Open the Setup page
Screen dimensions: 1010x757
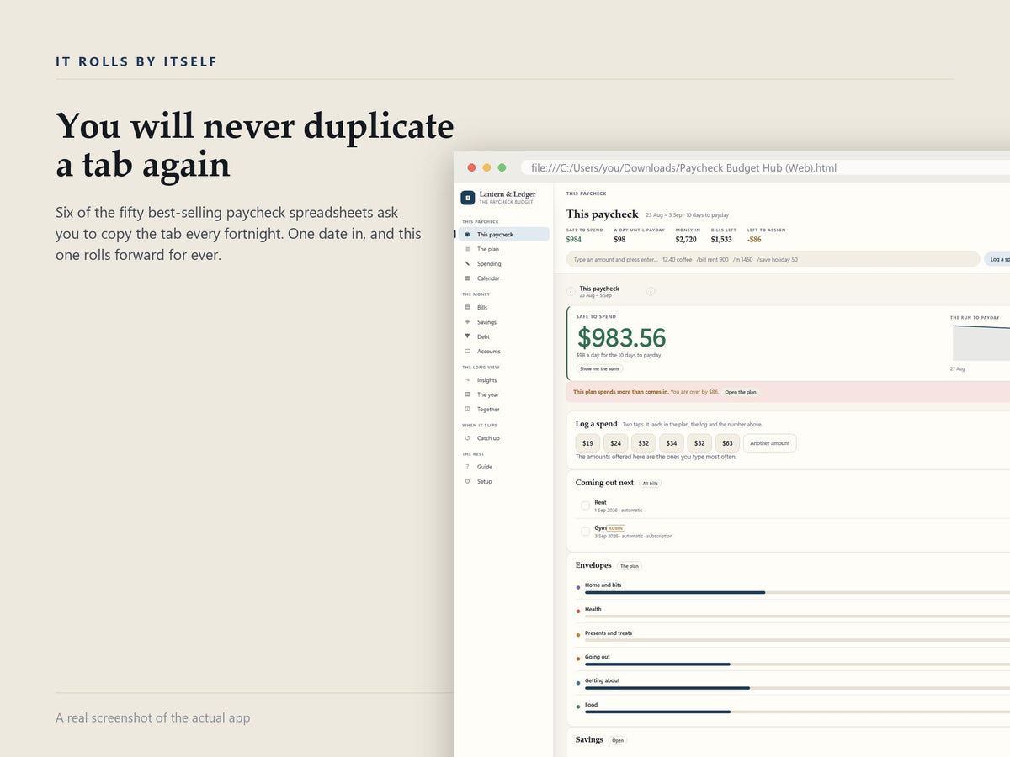[485, 481]
